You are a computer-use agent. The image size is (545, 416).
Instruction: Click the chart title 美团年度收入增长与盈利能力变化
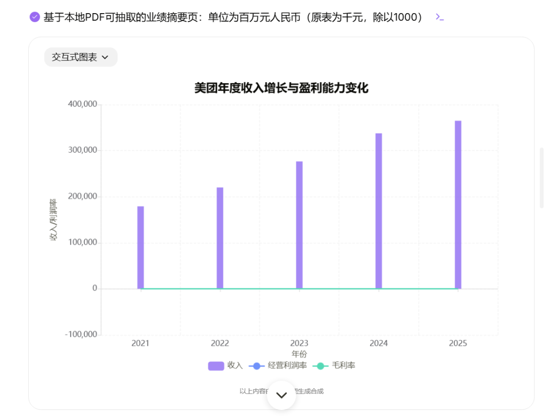pyautogui.click(x=281, y=88)
